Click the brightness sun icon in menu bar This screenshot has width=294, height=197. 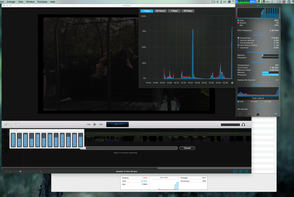218,2
